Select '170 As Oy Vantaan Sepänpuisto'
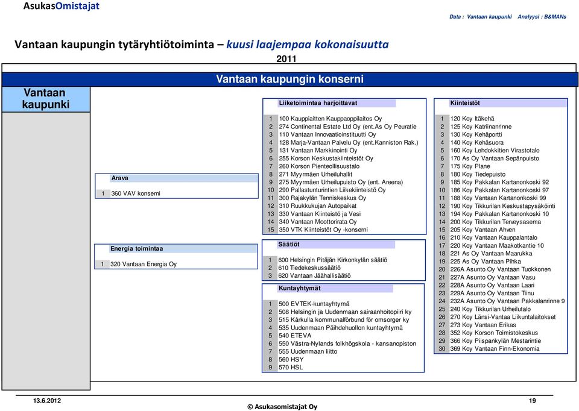579x411 pixels. click(x=495, y=158)
